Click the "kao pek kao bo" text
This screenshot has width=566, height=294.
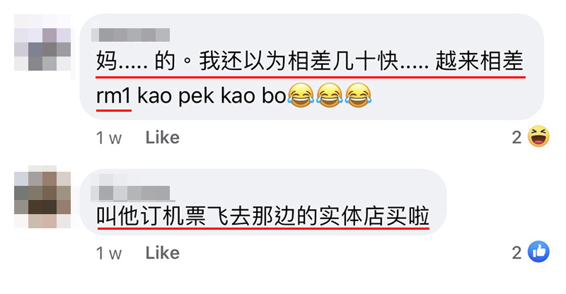pos(212,96)
